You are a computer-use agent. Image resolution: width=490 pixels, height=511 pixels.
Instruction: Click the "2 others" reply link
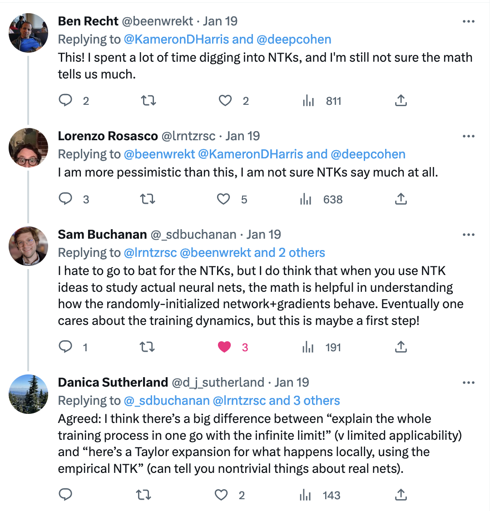(x=302, y=253)
